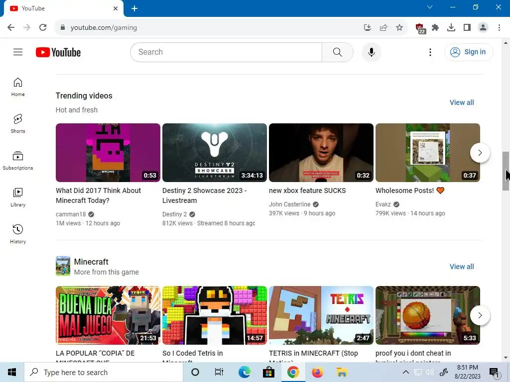Click Windows taskbar search box
Viewport: 510px width, 382px height.
pyautogui.click(x=104, y=372)
